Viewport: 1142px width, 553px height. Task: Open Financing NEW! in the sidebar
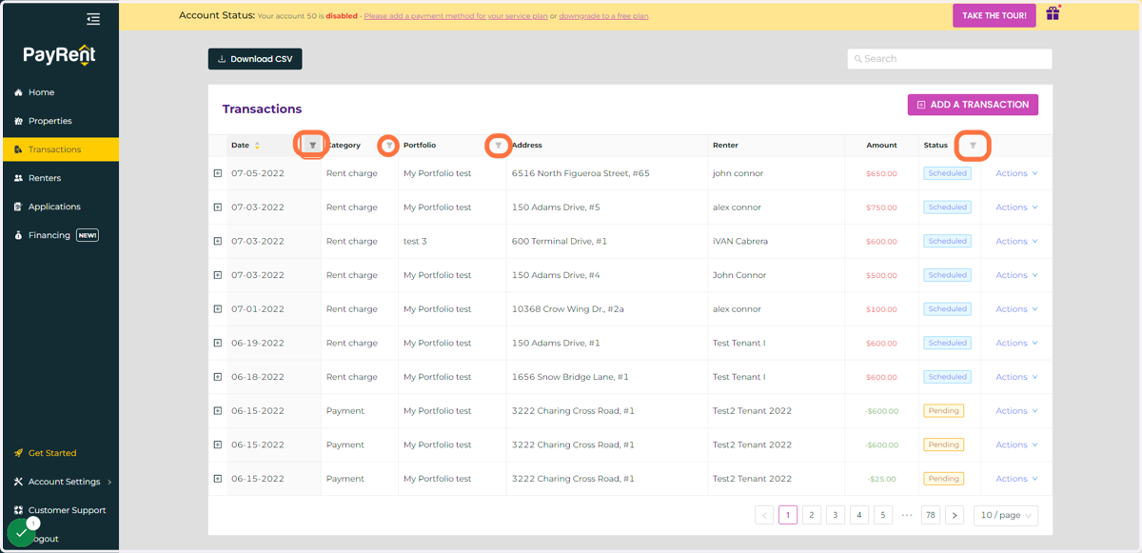(x=60, y=235)
